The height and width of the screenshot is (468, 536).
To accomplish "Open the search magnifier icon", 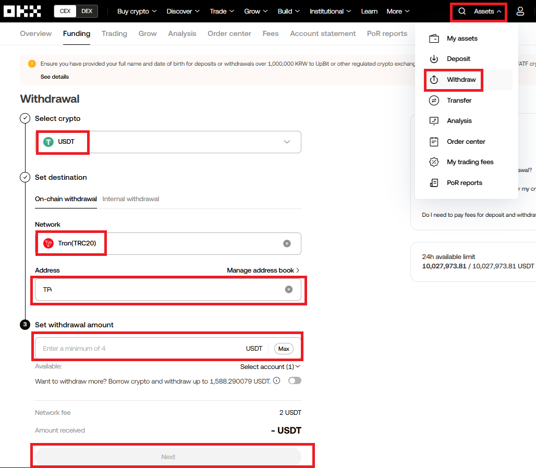I will (462, 11).
